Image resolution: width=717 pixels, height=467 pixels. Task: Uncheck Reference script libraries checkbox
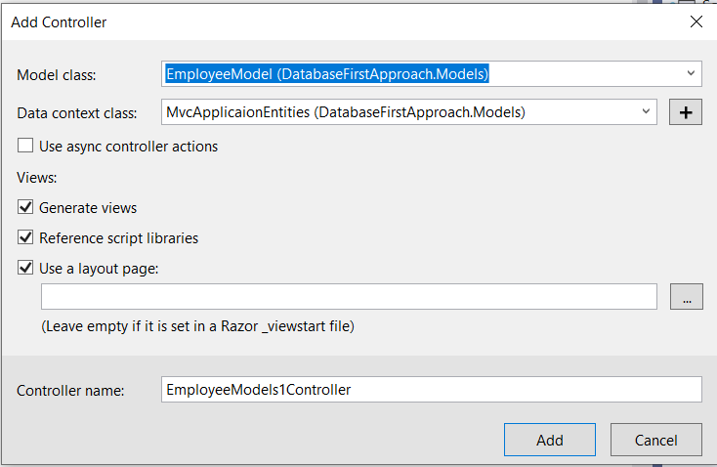(25, 237)
